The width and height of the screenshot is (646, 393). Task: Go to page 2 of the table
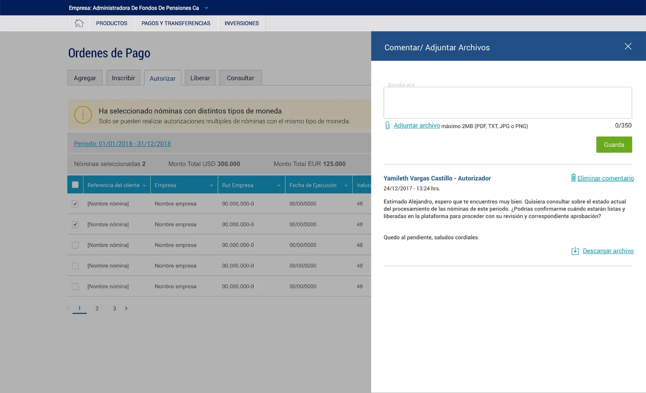(x=97, y=309)
